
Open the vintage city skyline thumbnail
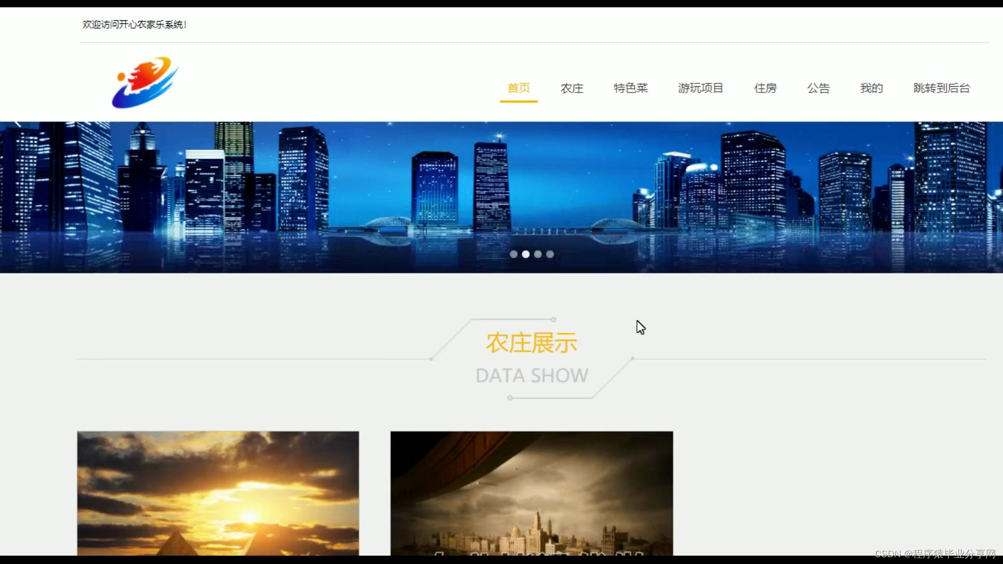pos(531,493)
